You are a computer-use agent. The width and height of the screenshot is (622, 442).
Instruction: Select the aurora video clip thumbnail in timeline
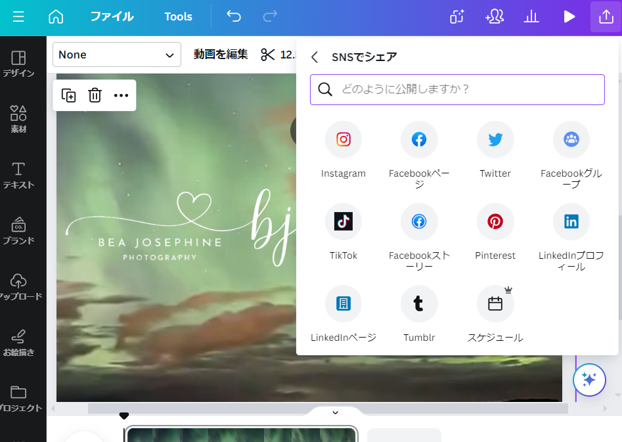pyautogui.click(x=241, y=434)
